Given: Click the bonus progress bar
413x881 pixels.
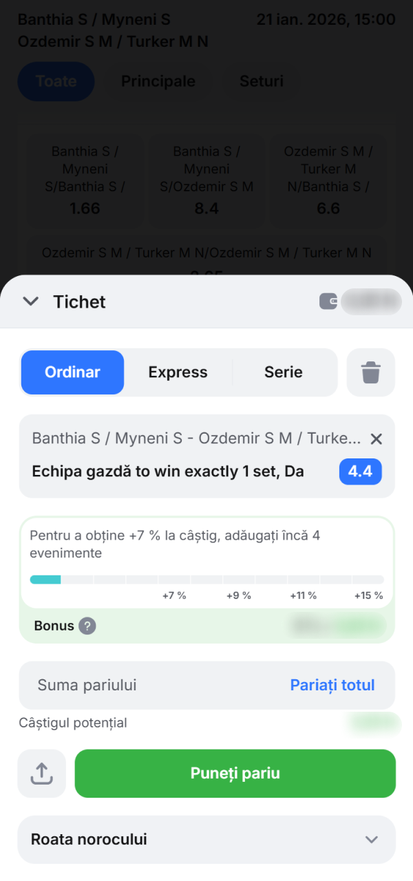Looking at the screenshot, I should tap(206, 580).
